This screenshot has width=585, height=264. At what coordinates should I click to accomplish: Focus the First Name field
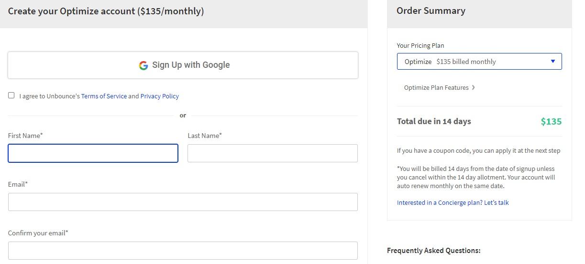[93, 153]
